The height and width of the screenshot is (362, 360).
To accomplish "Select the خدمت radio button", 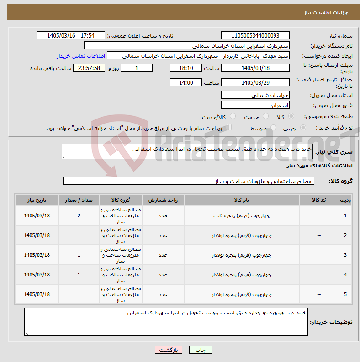I will 266,116.
